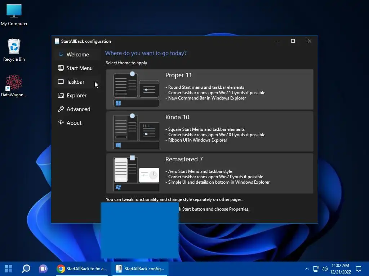The image size is (369, 276).
Task: Click the wrench icon beside Advanced
Action: (x=61, y=109)
